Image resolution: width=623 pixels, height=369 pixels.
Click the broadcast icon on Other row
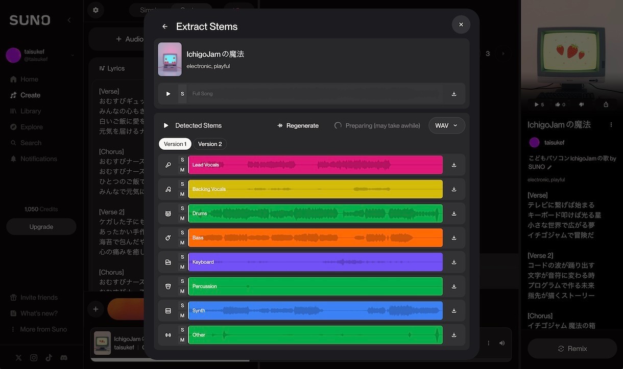click(x=168, y=335)
